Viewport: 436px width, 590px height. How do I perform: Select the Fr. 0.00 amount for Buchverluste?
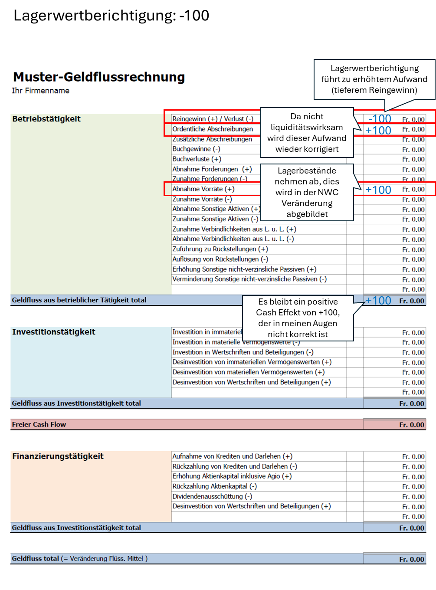(413, 160)
